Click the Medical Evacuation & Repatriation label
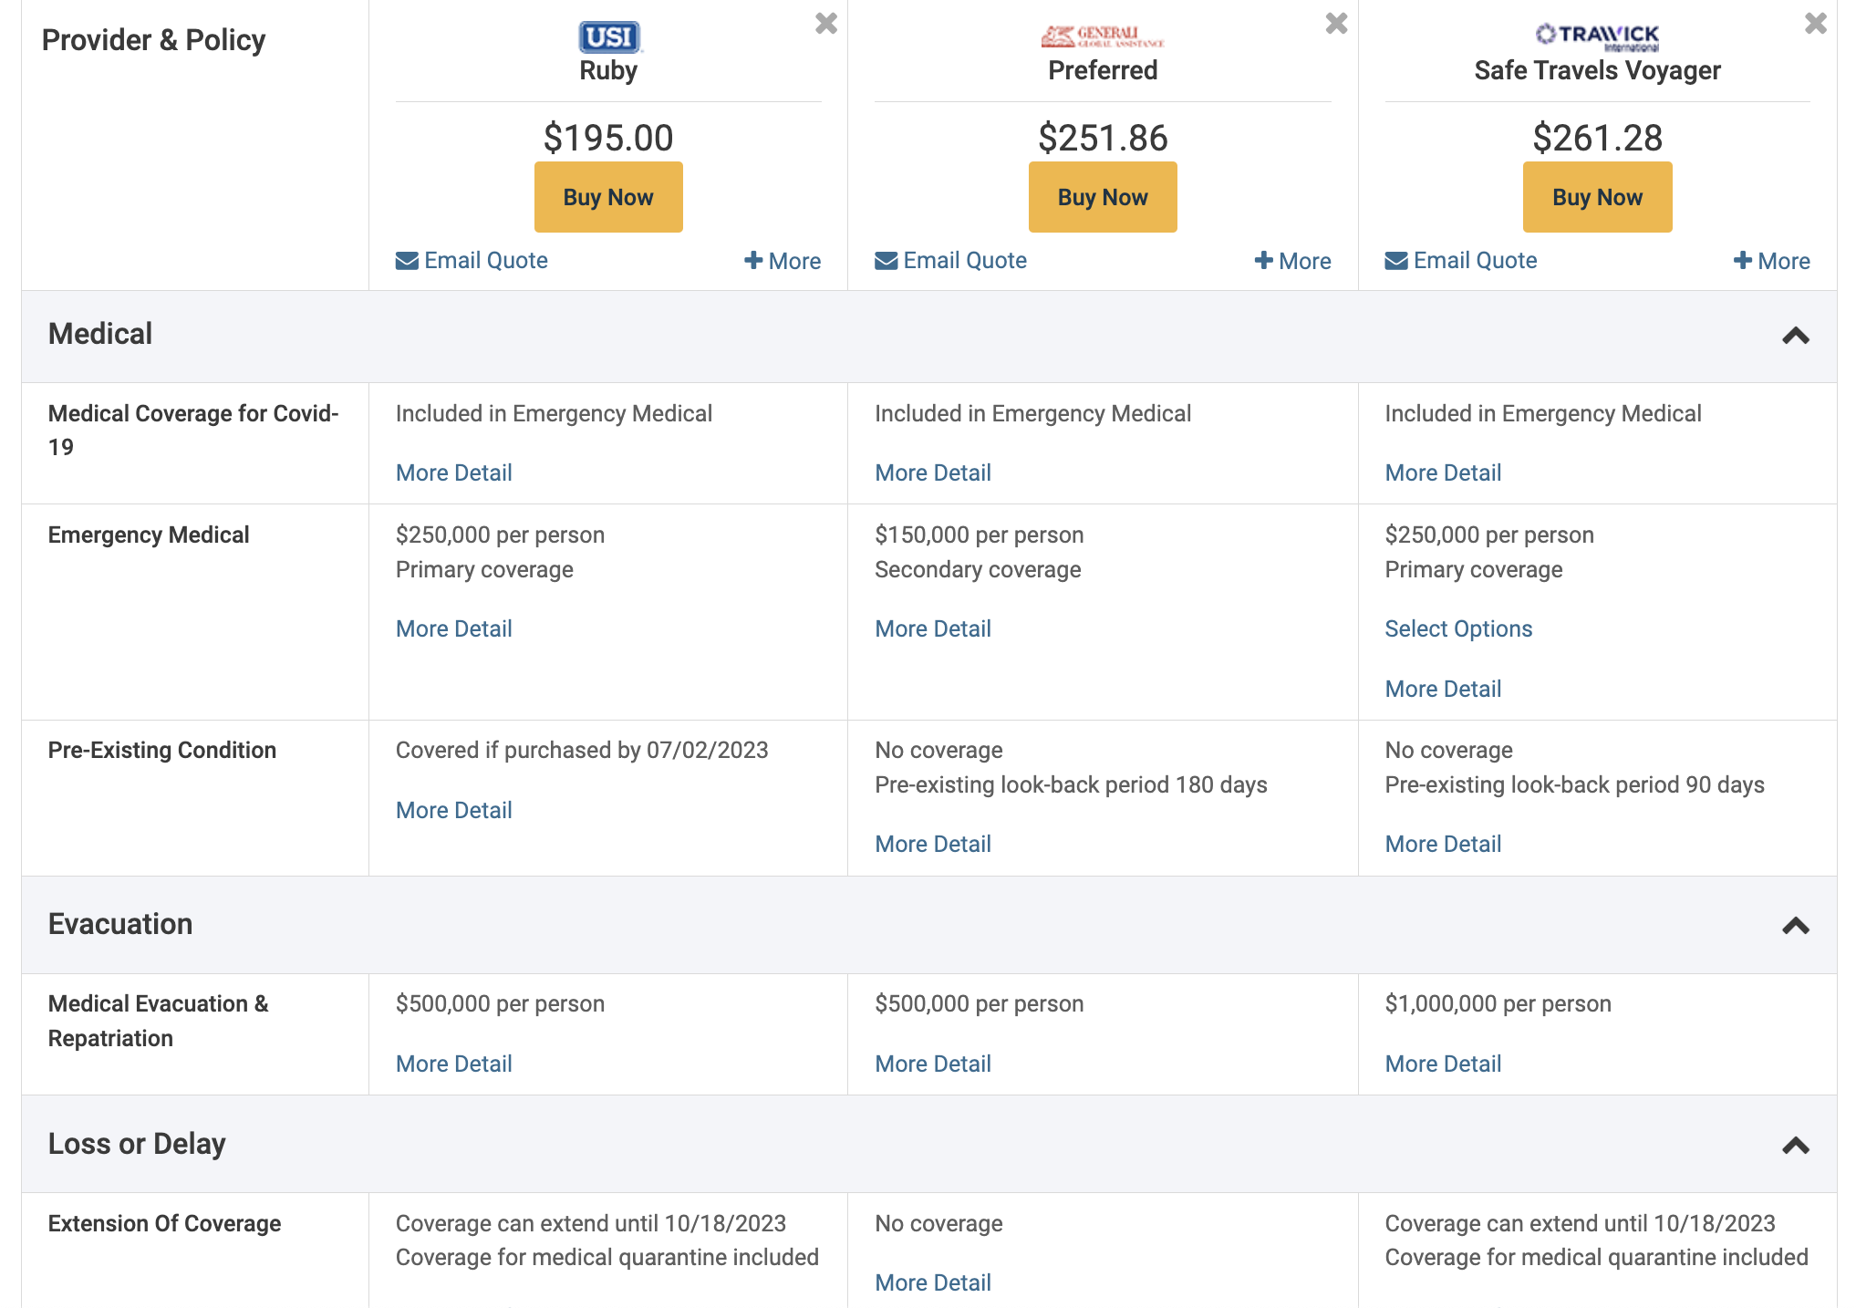Image resolution: width=1856 pixels, height=1308 pixels. pos(158,1021)
